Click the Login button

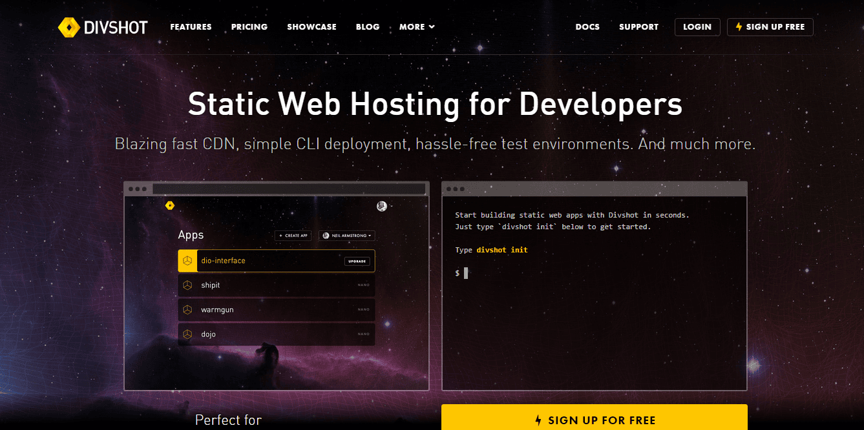point(697,27)
